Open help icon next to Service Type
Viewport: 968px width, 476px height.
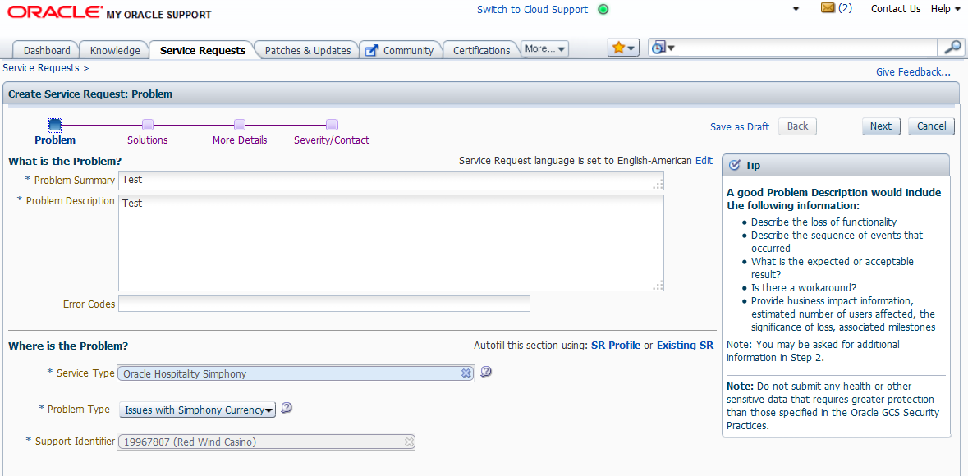(486, 372)
